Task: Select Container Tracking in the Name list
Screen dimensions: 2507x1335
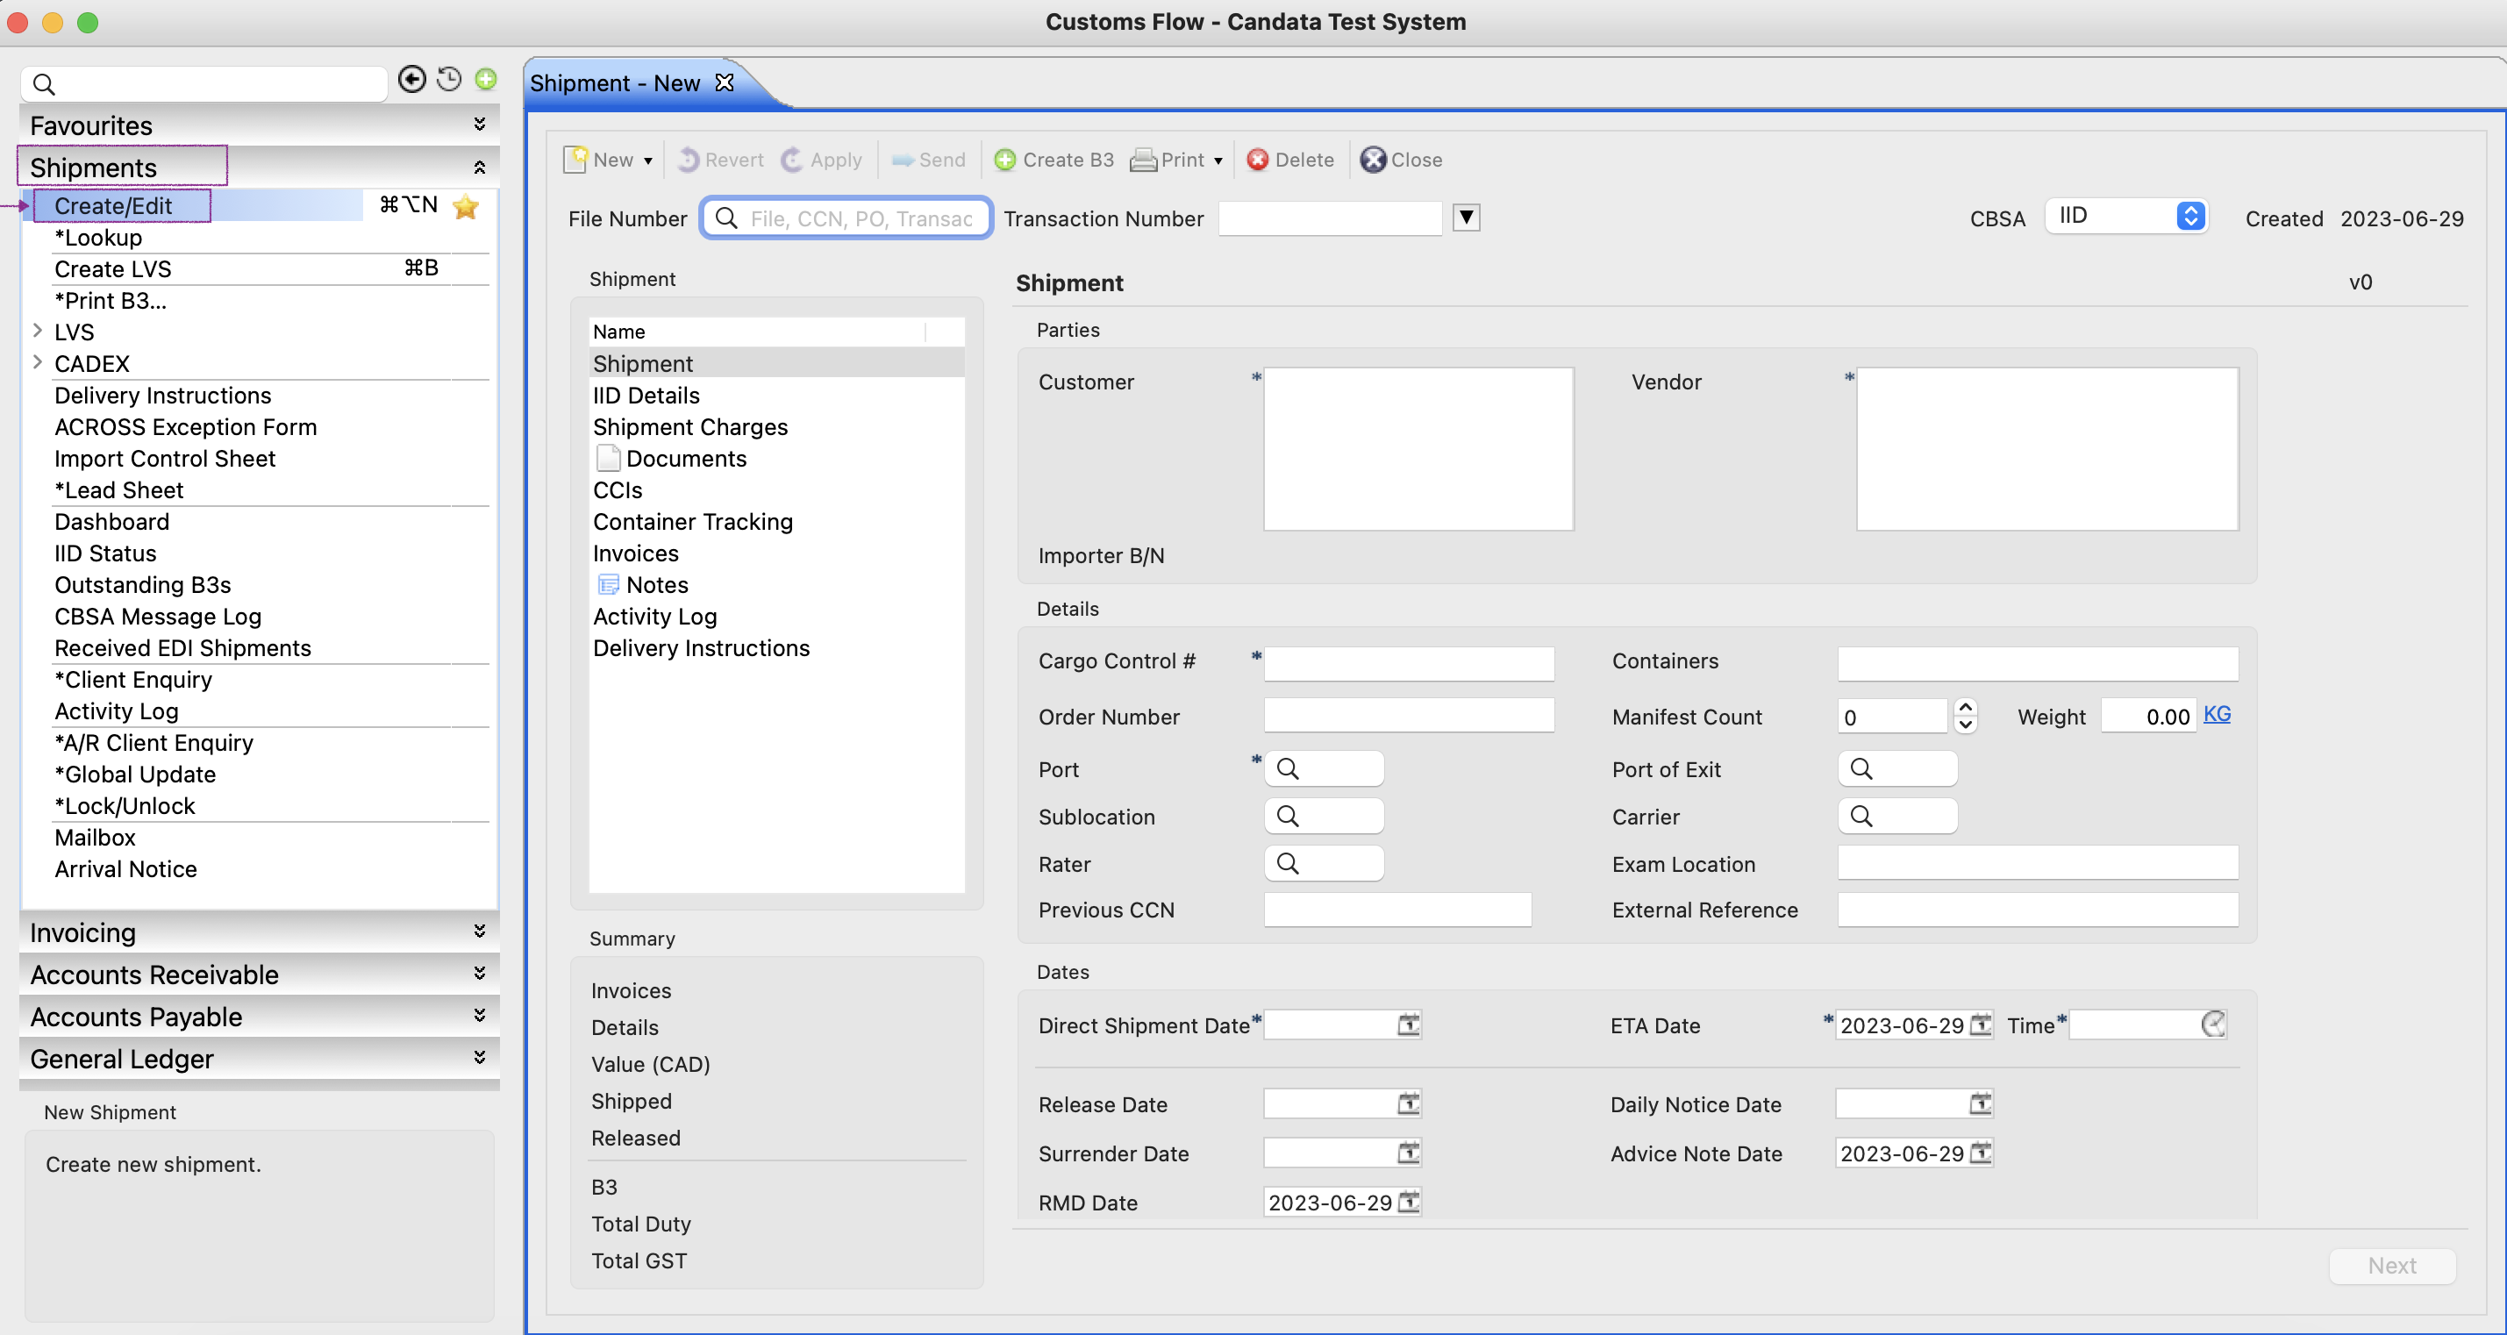Action: pyautogui.click(x=693, y=522)
